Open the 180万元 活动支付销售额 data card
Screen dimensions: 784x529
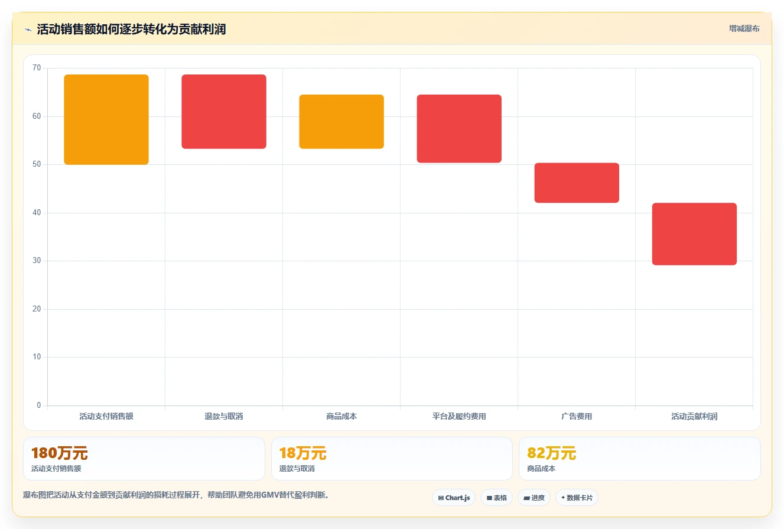point(144,459)
